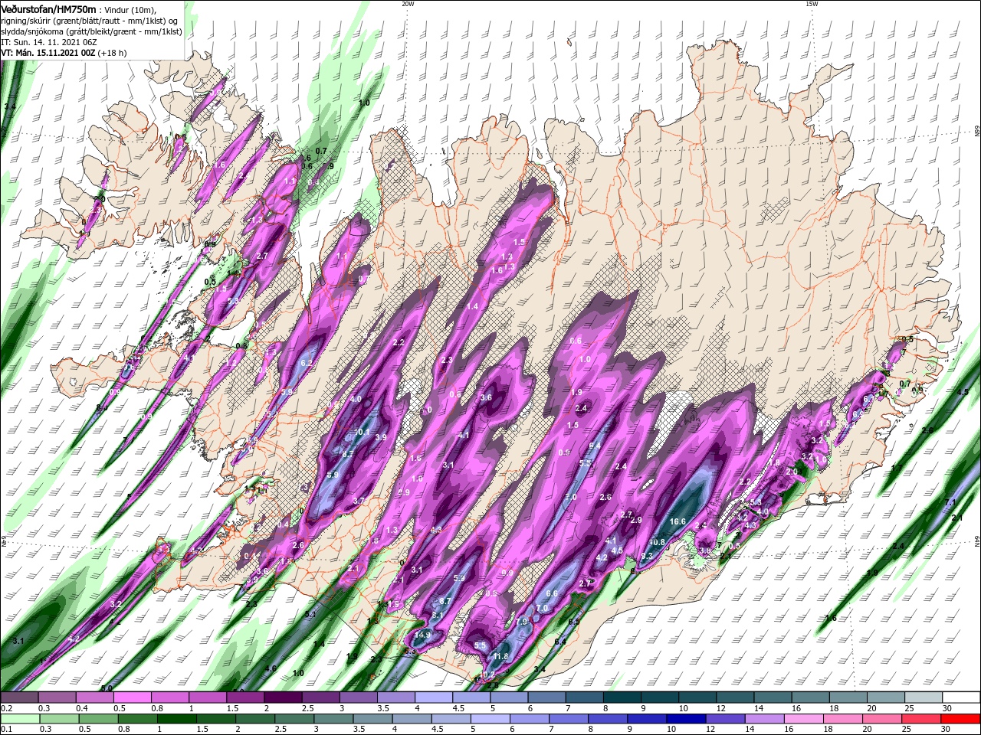The image size is (981, 735).
Task: Click the 6.6 precipitation value on map
Action: (551, 594)
